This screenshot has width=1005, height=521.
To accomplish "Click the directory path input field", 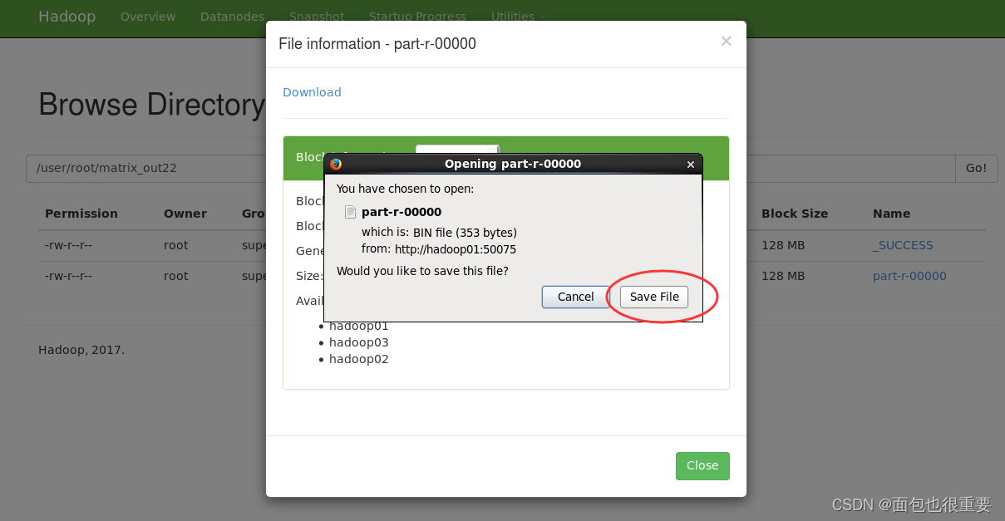I will pyautogui.click(x=490, y=168).
